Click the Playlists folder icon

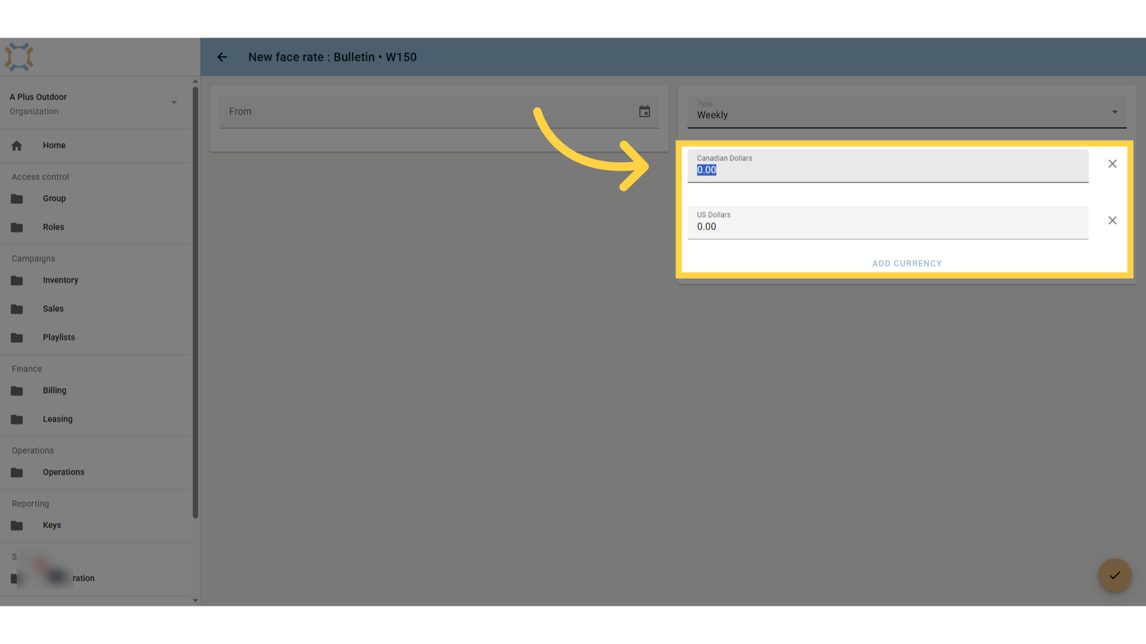point(17,338)
